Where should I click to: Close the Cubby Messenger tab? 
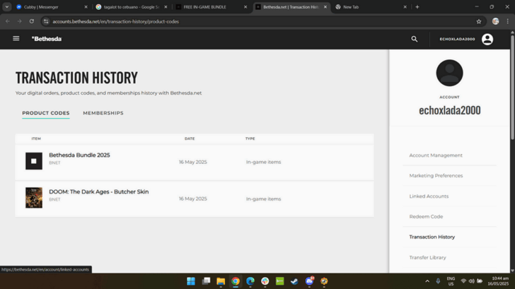click(86, 7)
